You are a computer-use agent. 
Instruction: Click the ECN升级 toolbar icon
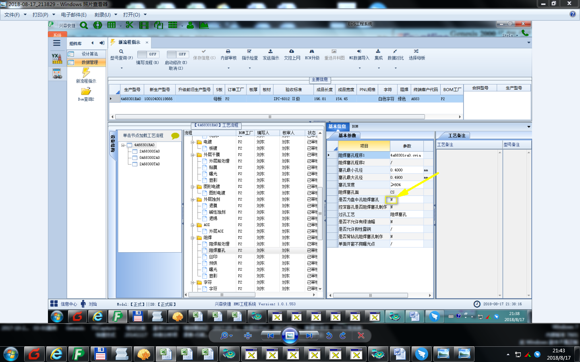(312, 51)
